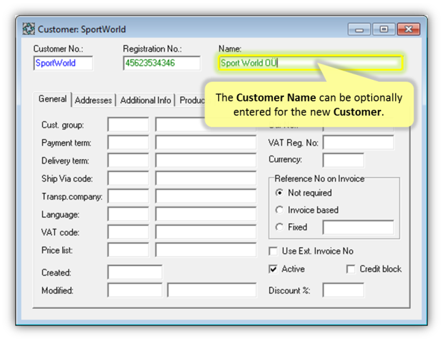443x341 pixels.
Task: Click the VAT code description field
Action: tap(206, 232)
